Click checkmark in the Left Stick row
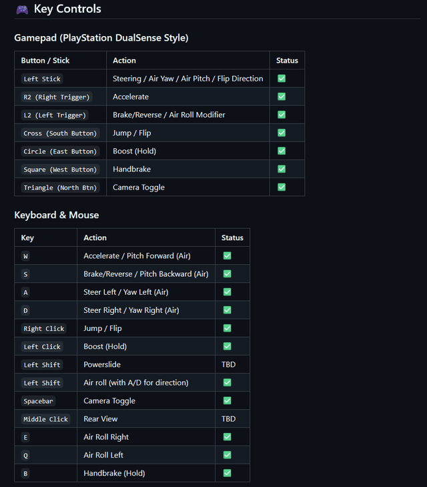The image size is (427, 487). [x=282, y=79]
